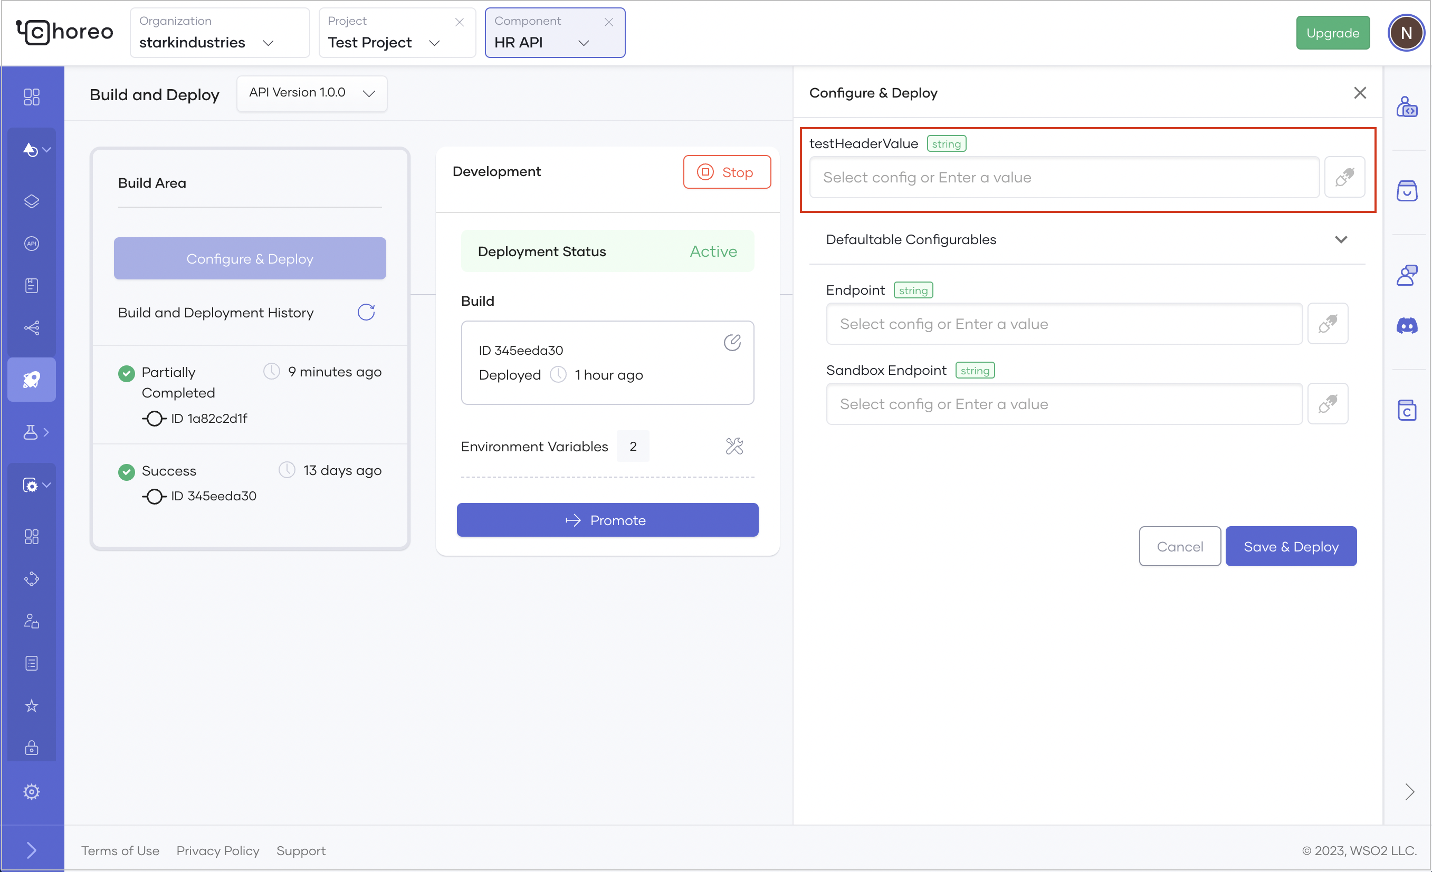This screenshot has height=872, width=1432.
Task: Refresh Build and Deployment History
Action: click(366, 312)
